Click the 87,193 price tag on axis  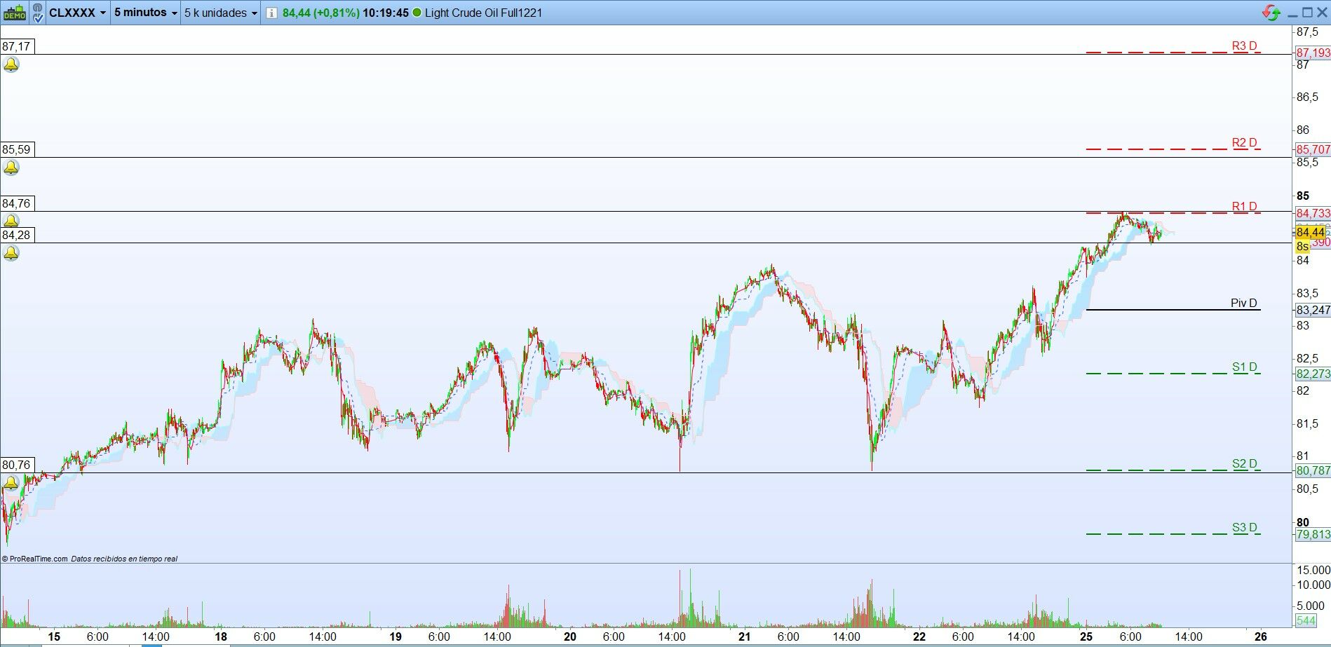coord(1312,53)
